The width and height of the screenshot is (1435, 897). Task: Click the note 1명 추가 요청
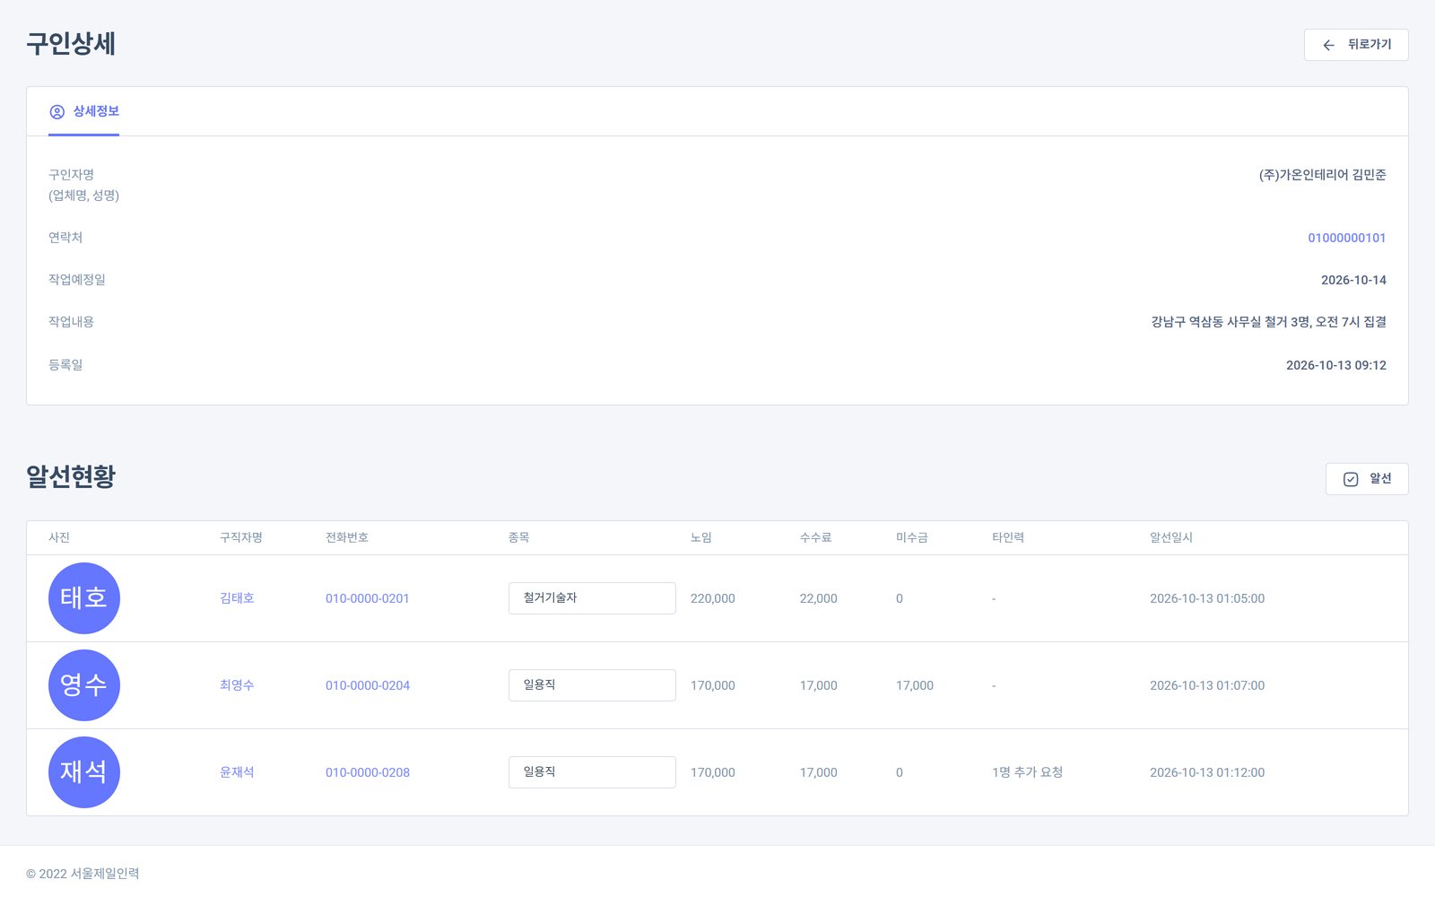click(1028, 772)
